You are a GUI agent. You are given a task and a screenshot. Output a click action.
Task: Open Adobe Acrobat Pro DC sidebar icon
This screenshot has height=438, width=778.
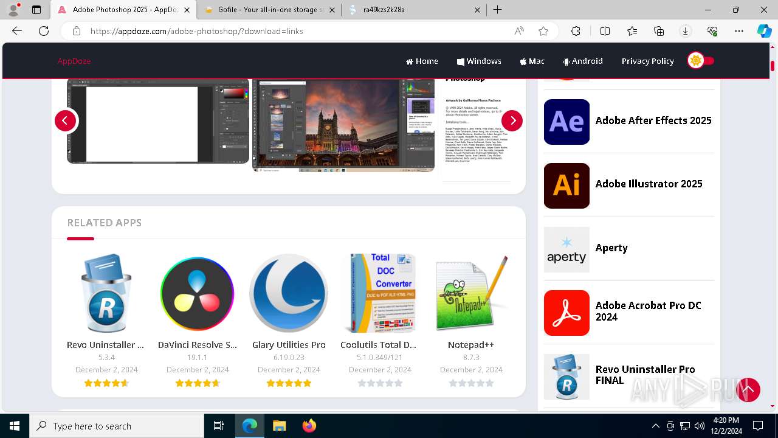point(566,313)
